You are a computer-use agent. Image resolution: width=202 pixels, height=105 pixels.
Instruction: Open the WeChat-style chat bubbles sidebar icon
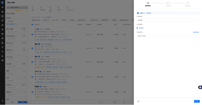(x=2, y=29)
